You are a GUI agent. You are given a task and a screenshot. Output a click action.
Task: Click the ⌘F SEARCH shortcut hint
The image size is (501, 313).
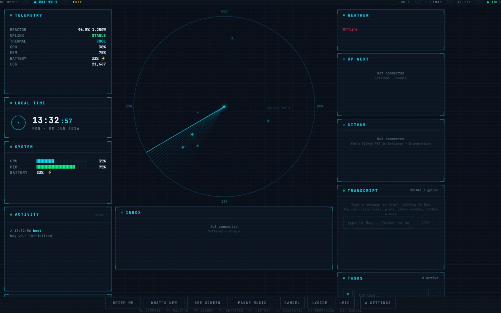[204, 310]
